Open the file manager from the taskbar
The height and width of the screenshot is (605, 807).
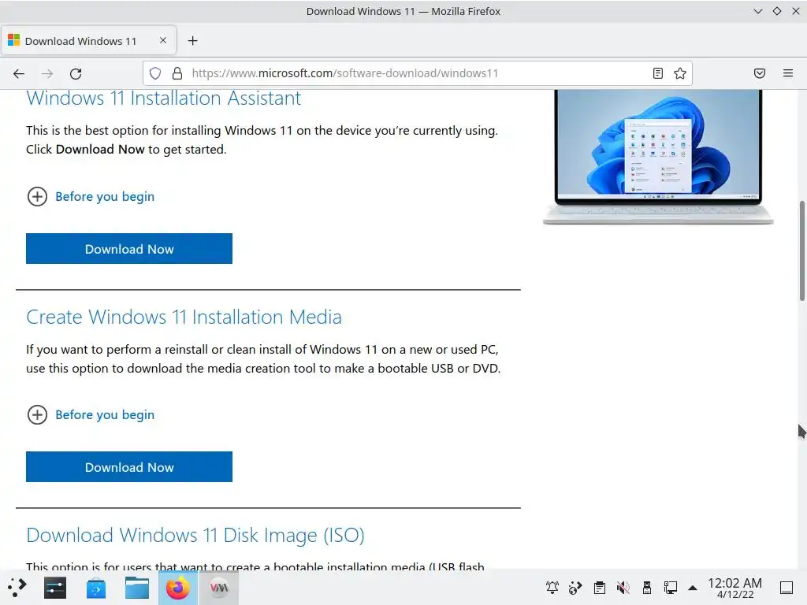[x=137, y=588]
